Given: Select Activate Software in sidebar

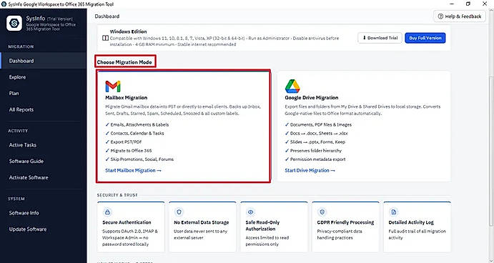Looking at the screenshot, I should (43, 177).
